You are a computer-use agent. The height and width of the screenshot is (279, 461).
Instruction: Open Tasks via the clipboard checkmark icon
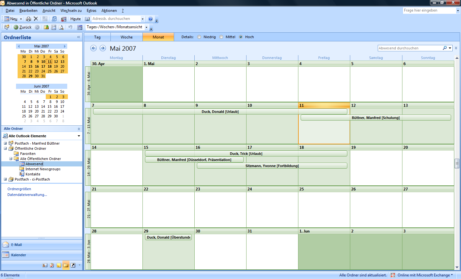click(x=52, y=265)
